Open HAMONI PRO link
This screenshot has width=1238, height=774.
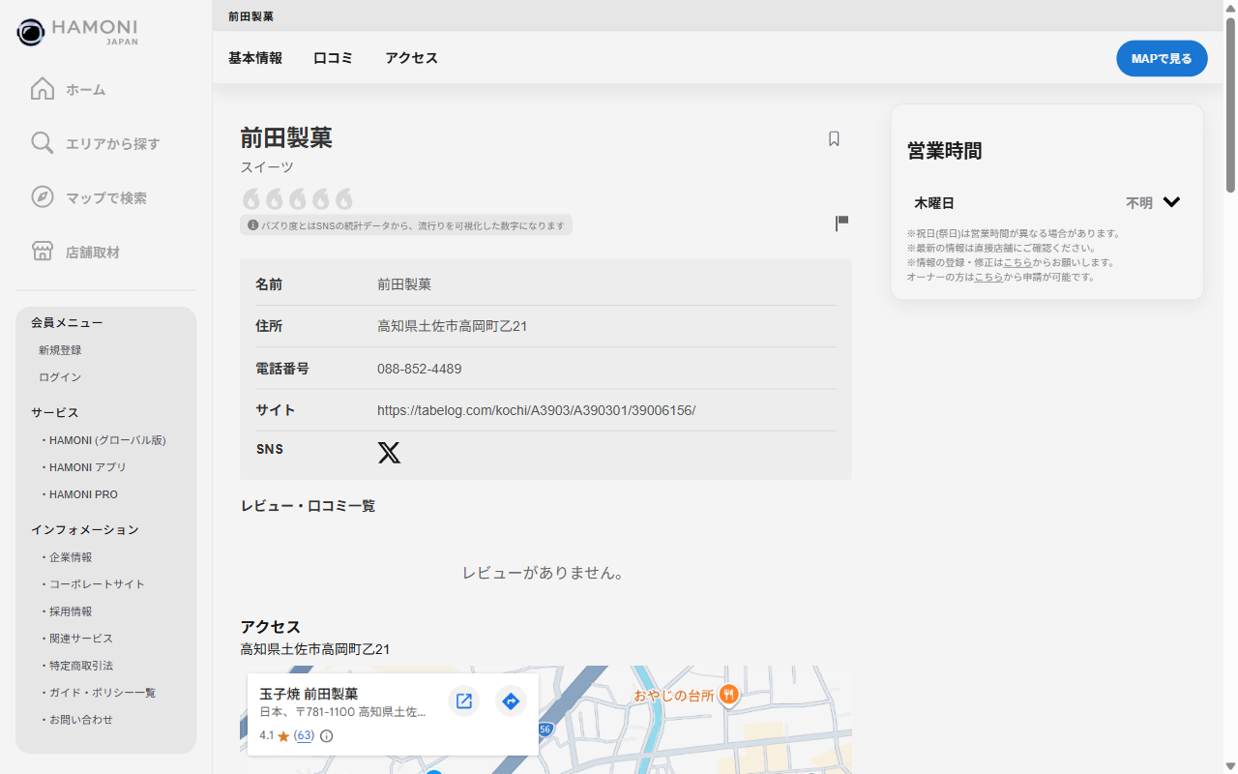83,494
